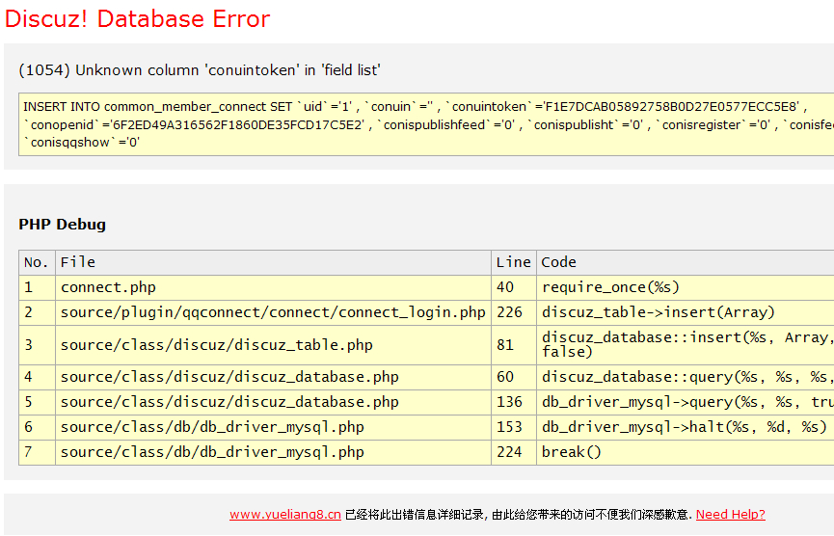Click the db_driver_mysql->halt code cell
Screen dimensions: 834x536
point(686,427)
